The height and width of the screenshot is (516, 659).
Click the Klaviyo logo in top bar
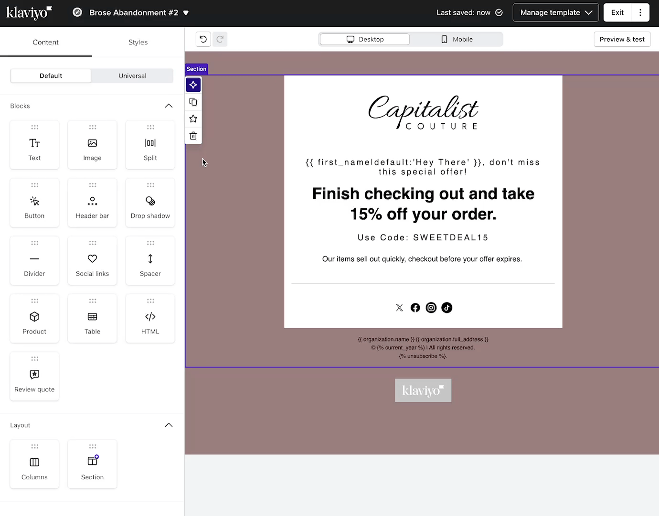tap(29, 13)
